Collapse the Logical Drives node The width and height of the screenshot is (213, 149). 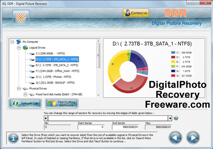[x=19, y=48]
